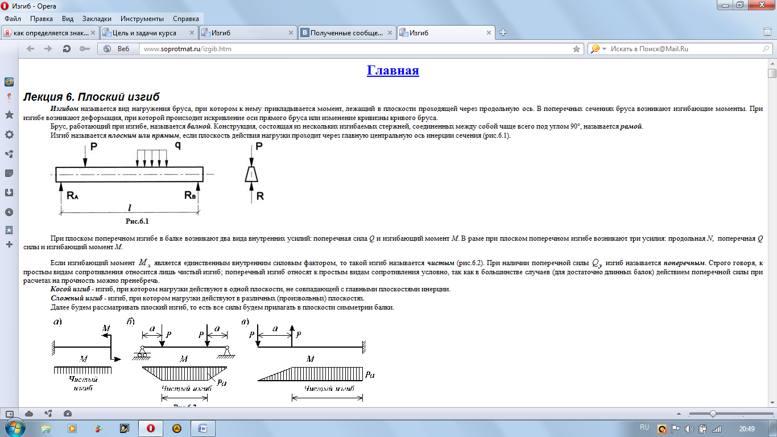Toggle the panels sidebar from status bar
Image resolution: width=777 pixels, height=437 pixels.
click(10, 414)
